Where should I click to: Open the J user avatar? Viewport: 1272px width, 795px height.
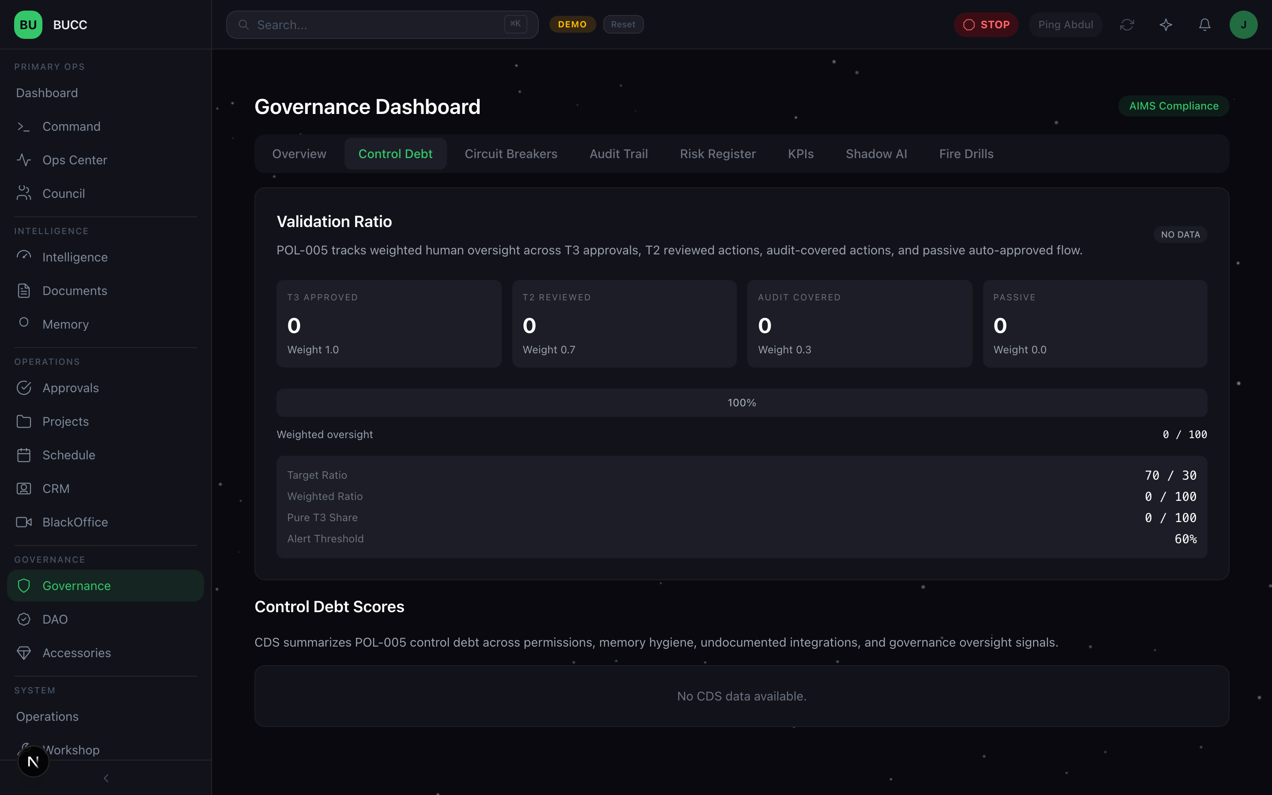[x=1244, y=25]
